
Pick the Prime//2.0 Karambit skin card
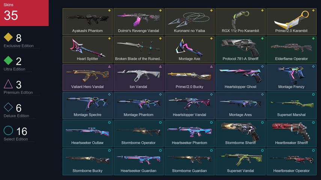point(291,22)
